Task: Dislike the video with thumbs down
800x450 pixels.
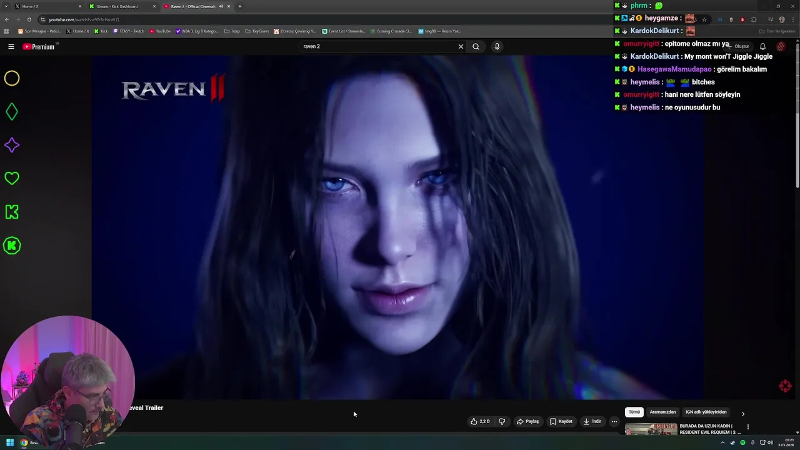Action: pyautogui.click(x=502, y=421)
